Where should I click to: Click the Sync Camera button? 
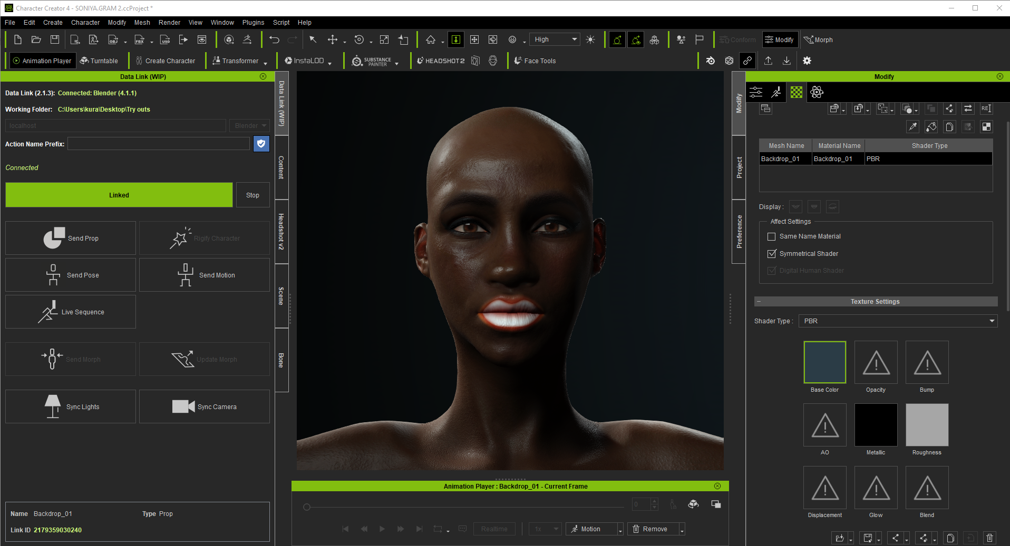pyautogui.click(x=205, y=406)
